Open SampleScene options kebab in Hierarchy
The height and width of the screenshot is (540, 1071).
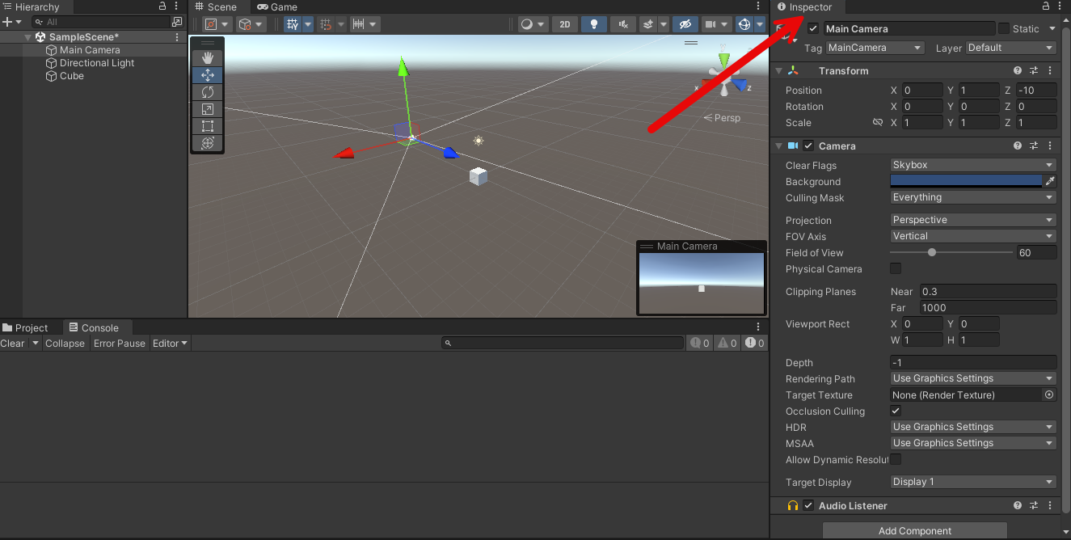pyautogui.click(x=177, y=37)
